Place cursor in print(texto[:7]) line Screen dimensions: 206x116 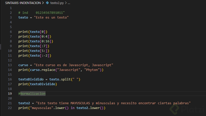tap(34, 46)
